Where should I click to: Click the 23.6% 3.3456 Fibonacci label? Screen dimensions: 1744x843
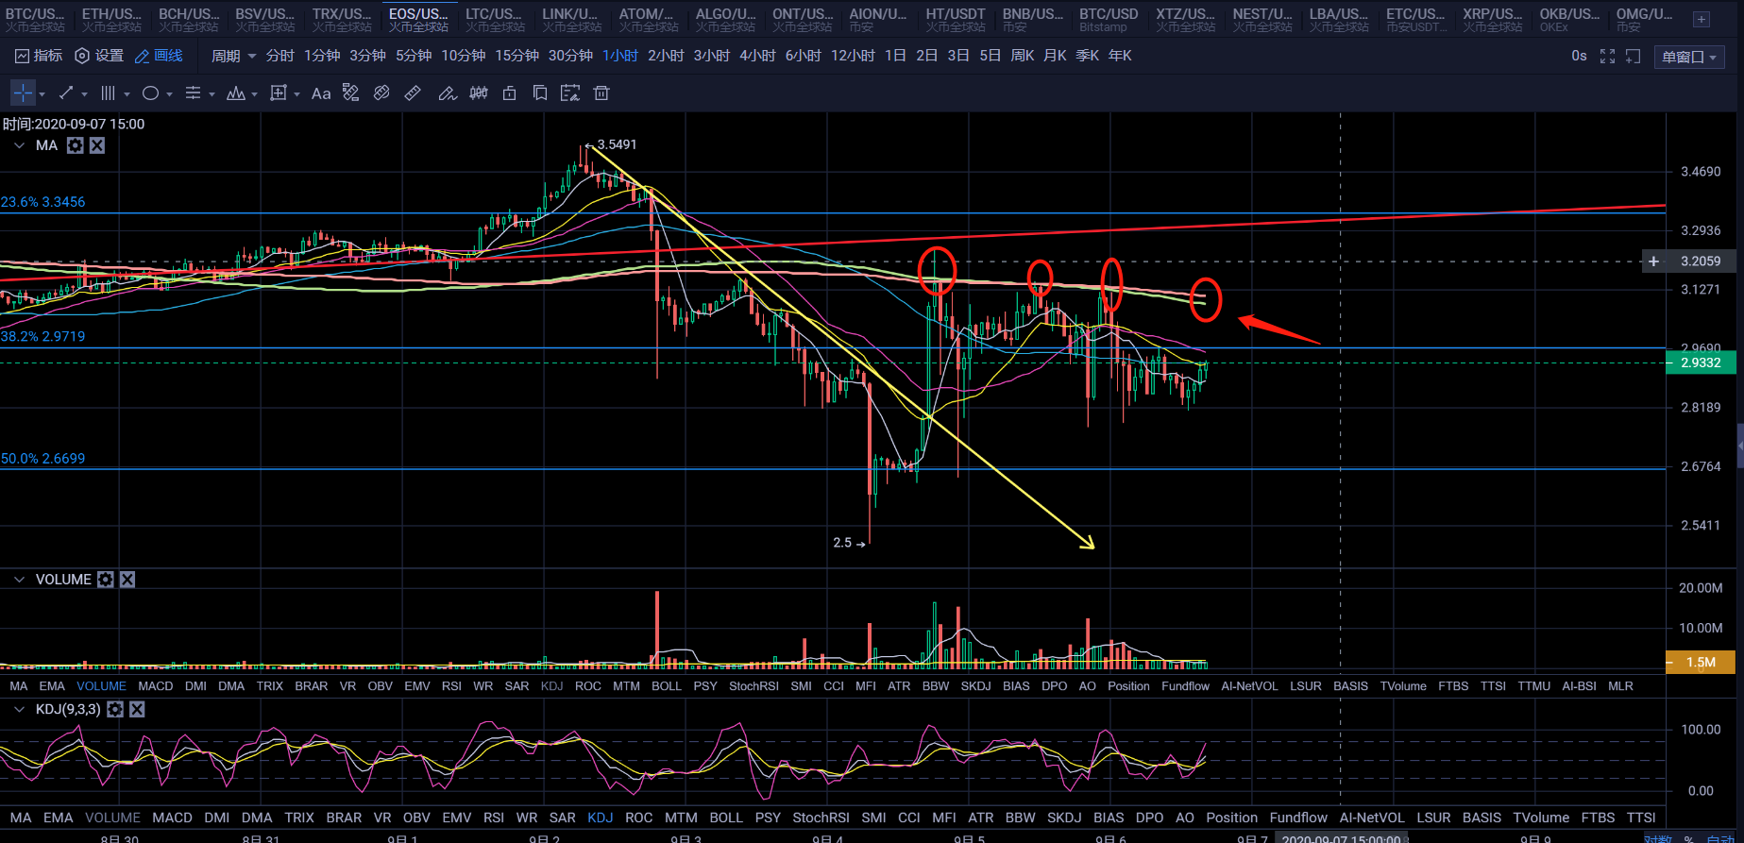[43, 202]
